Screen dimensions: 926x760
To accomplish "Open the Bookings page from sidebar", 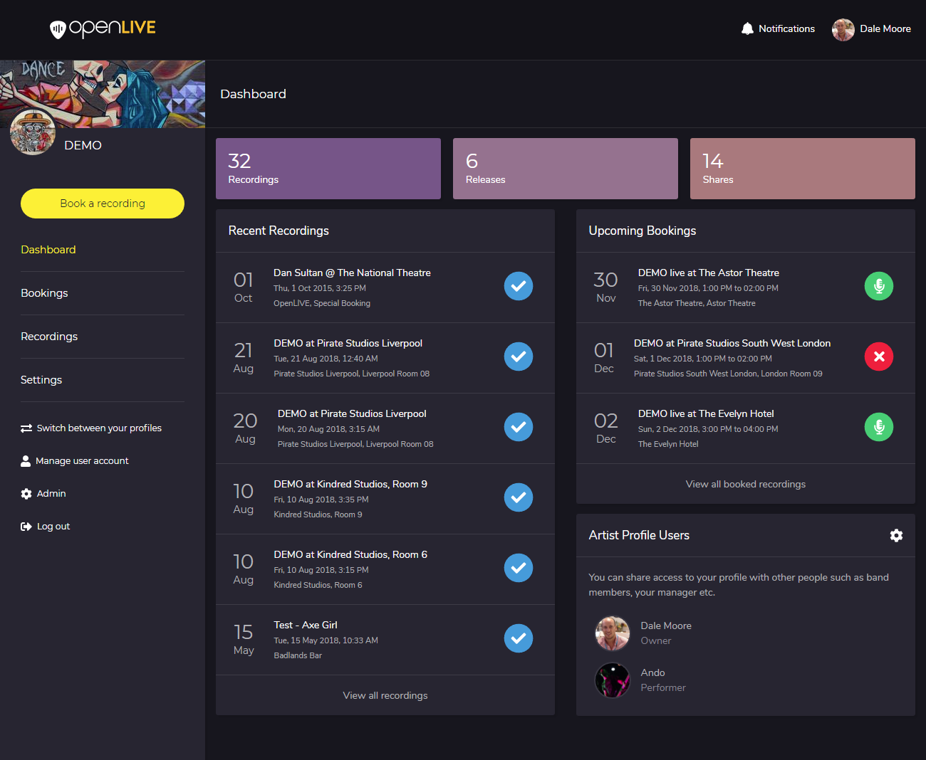I will point(44,293).
